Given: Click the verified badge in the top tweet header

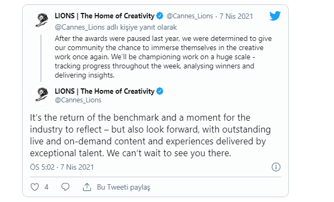Looking at the screenshot, I should click(x=160, y=16).
